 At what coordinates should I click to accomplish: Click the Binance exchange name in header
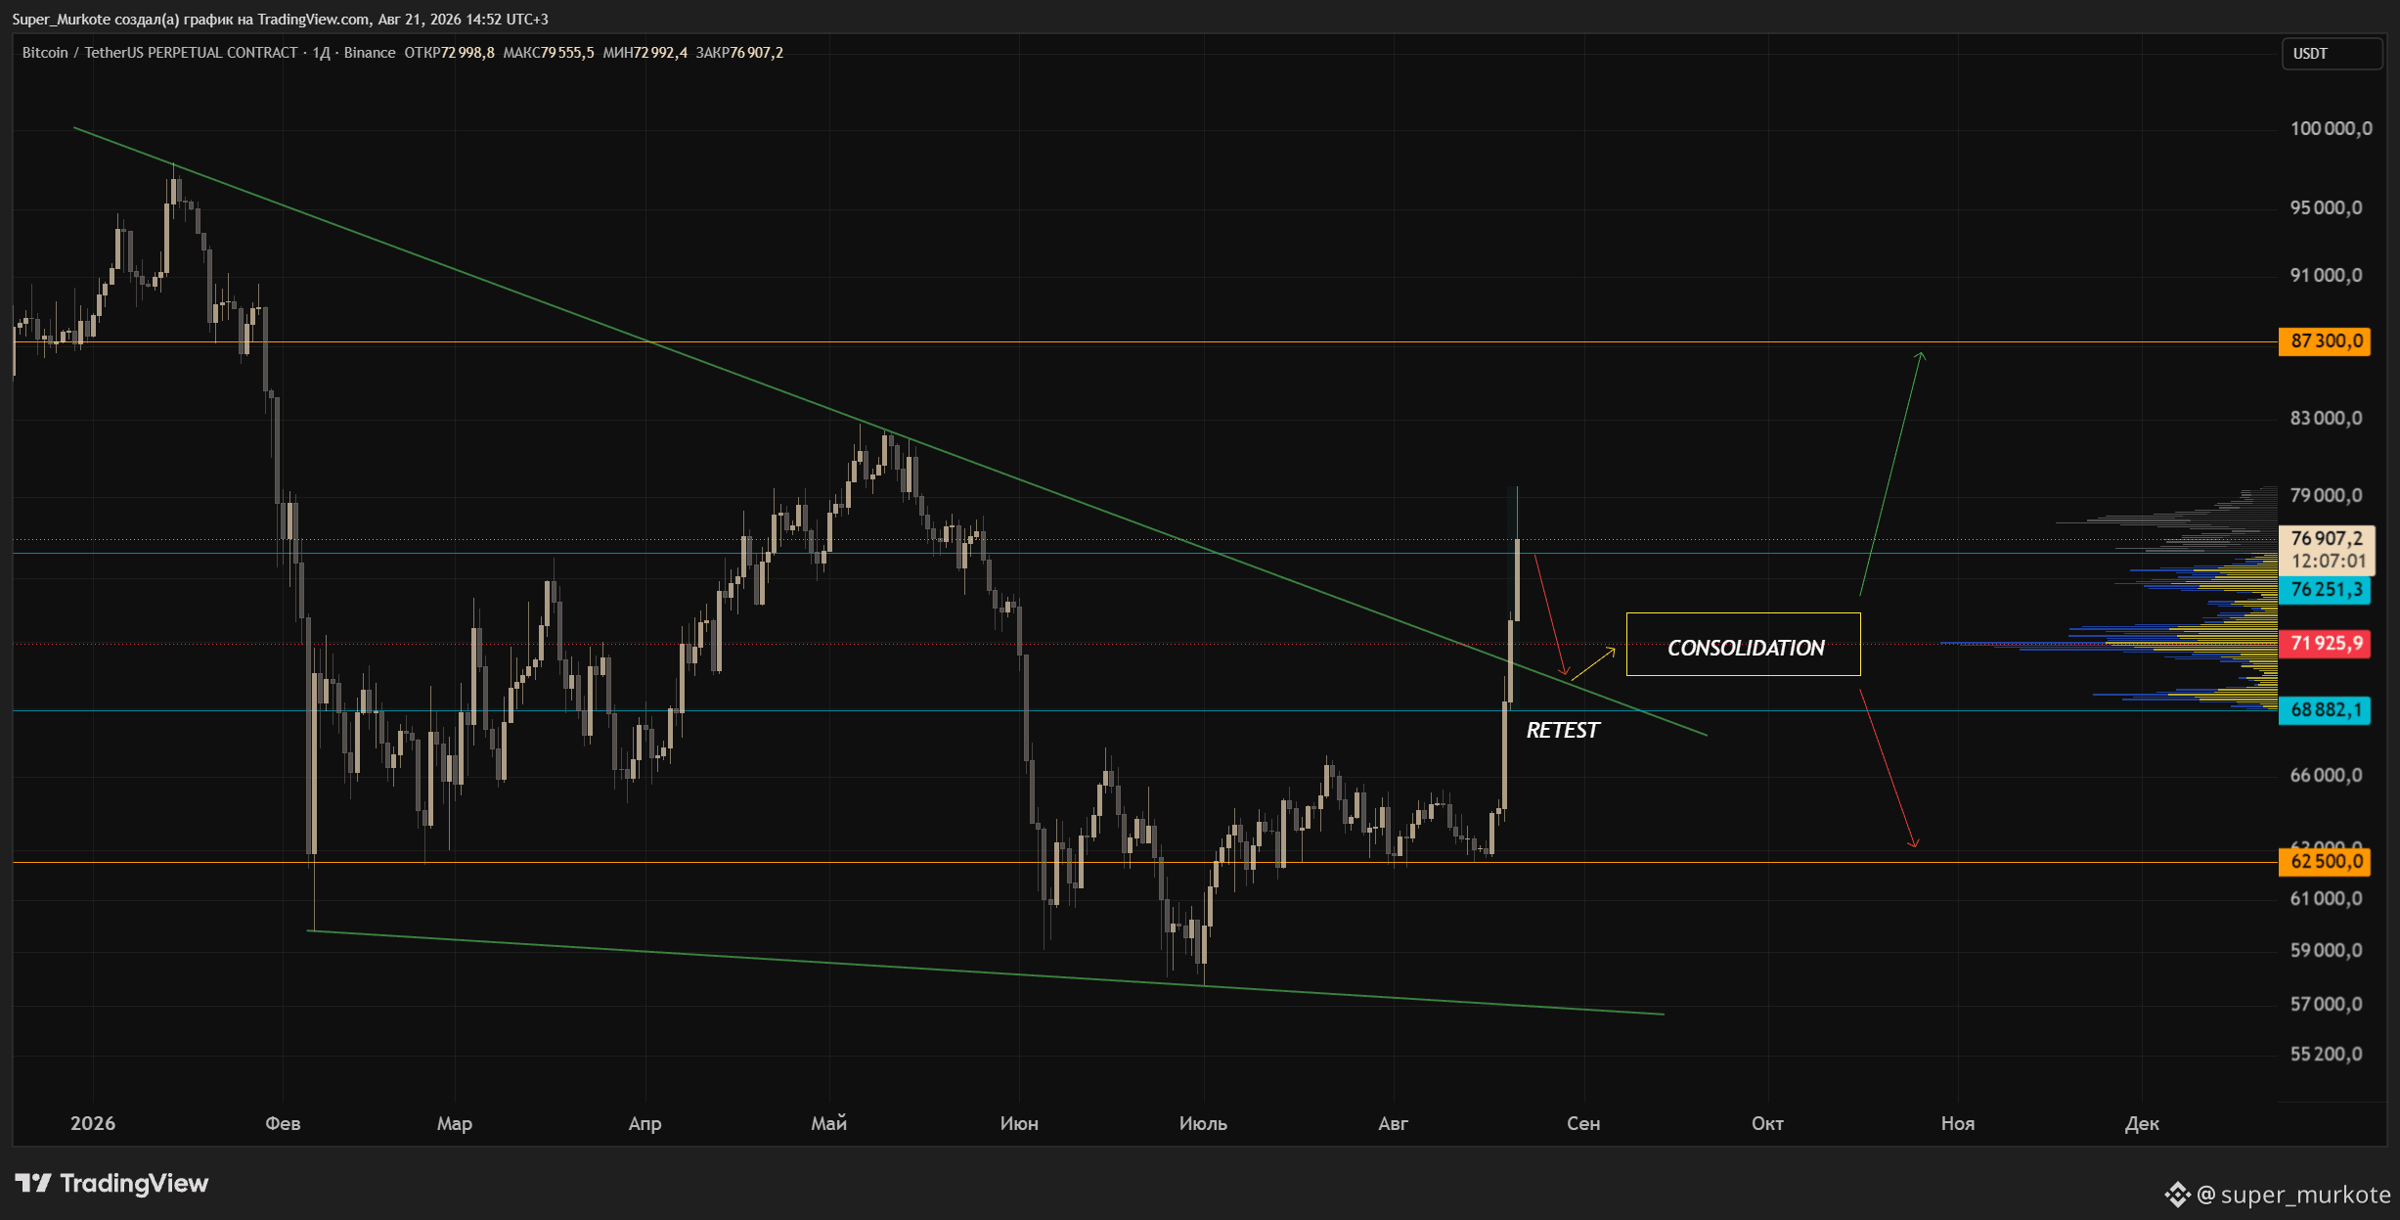[370, 53]
